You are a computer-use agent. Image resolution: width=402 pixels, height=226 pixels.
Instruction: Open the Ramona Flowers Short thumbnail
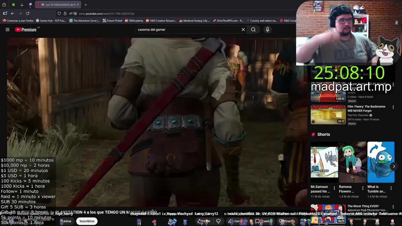coord(353,162)
